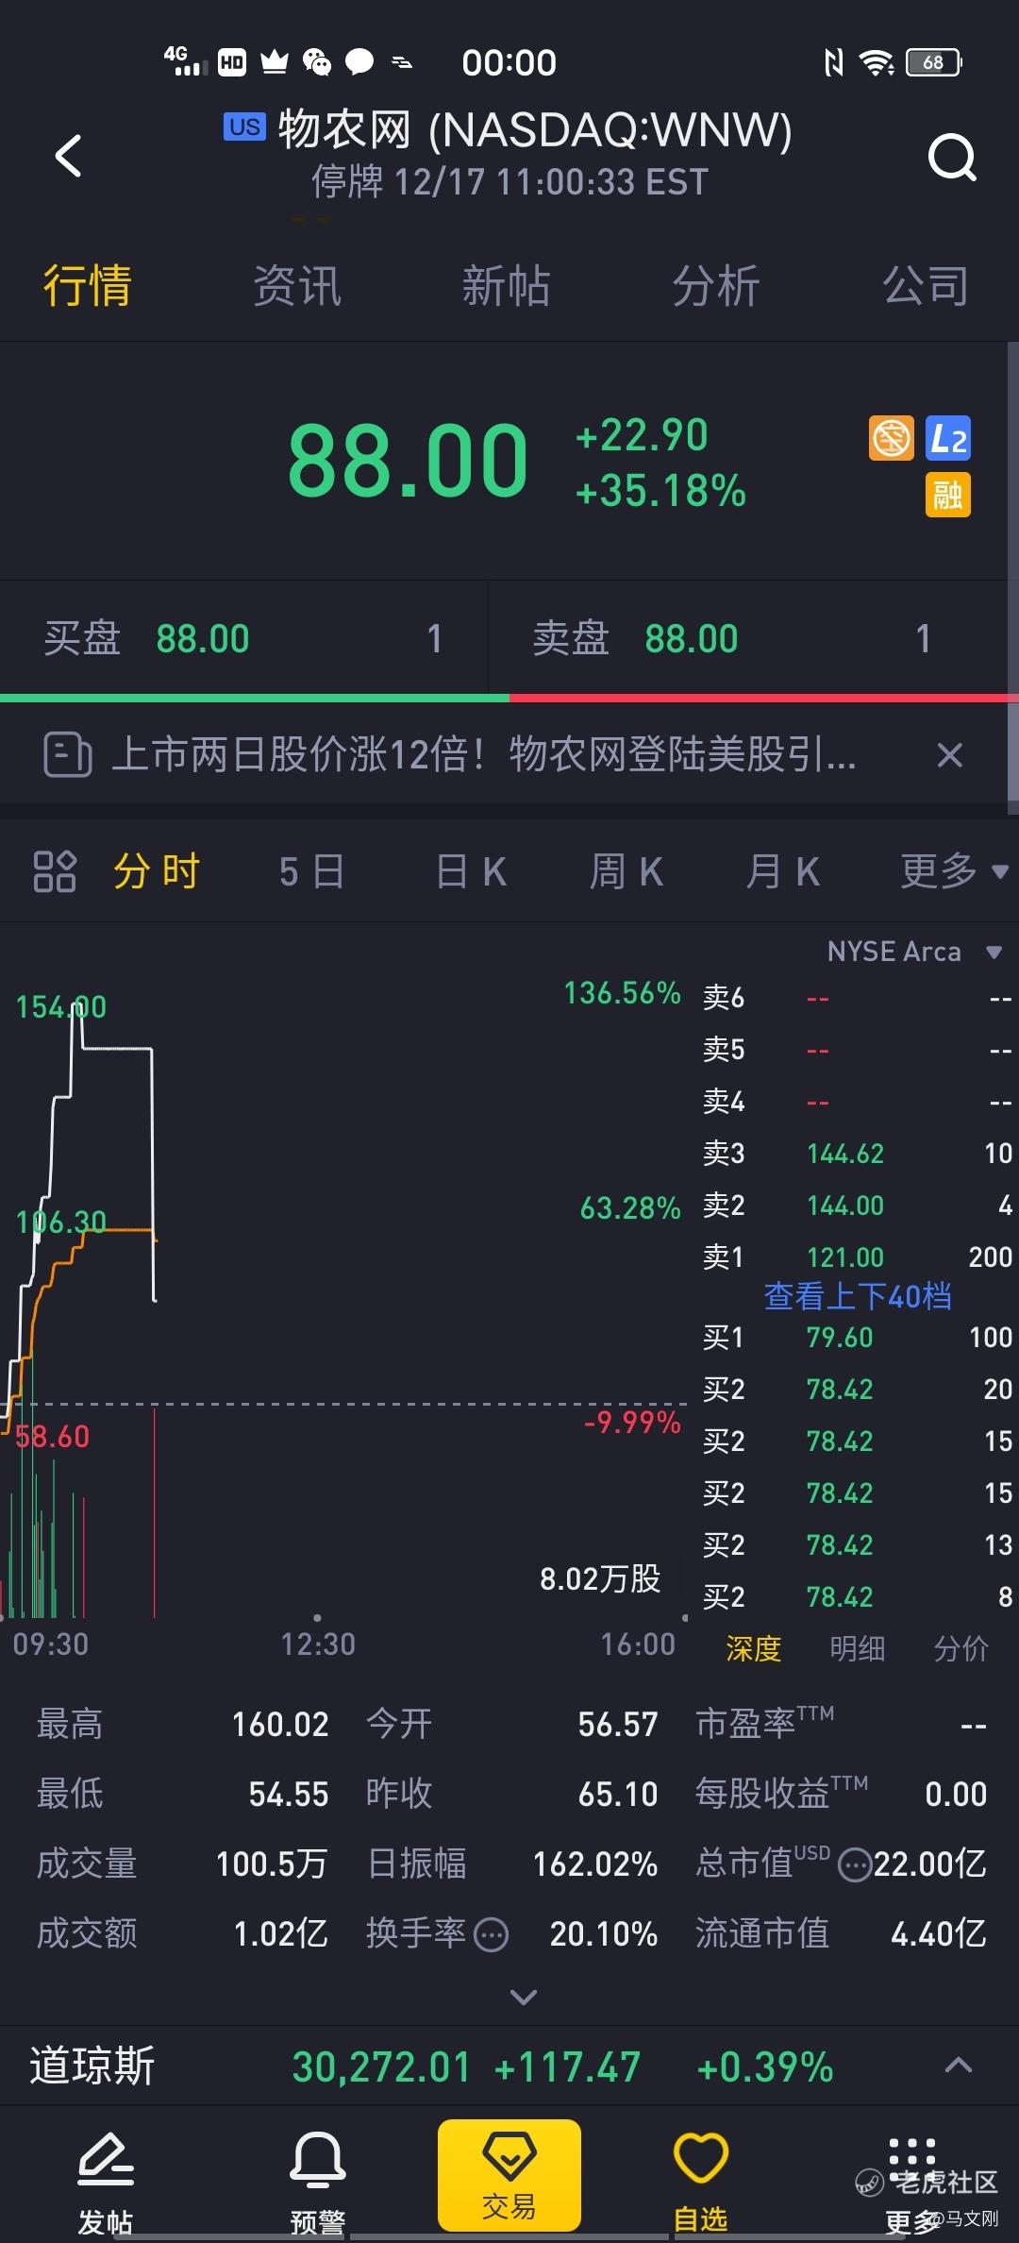Switch to the 分析 tab
Viewport: 1019px width, 2243px height.
tap(716, 285)
